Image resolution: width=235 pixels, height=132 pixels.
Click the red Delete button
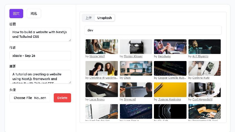[x=62, y=98]
